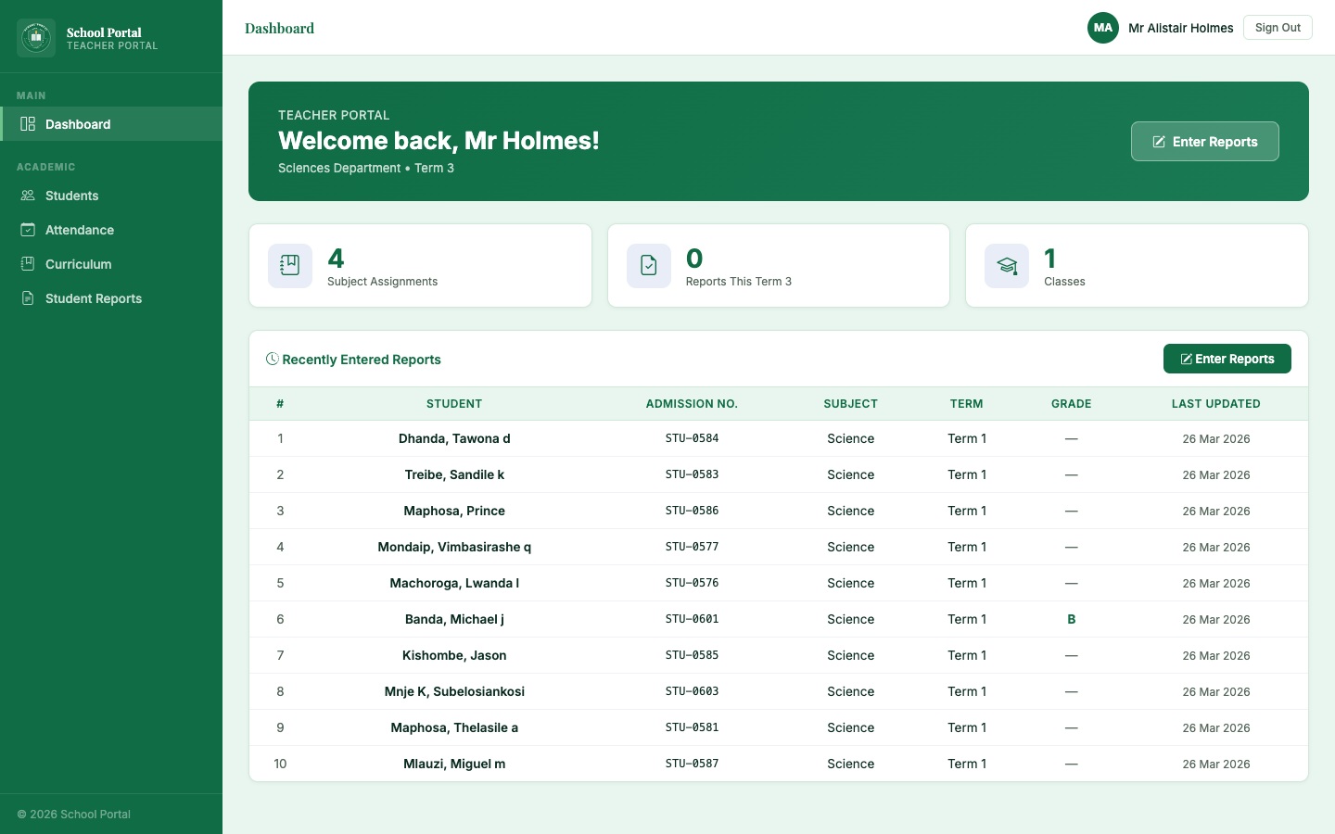This screenshot has width=1335, height=834.
Task: Click the grade B shown for Banda
Action: [x=1071, y=619]
